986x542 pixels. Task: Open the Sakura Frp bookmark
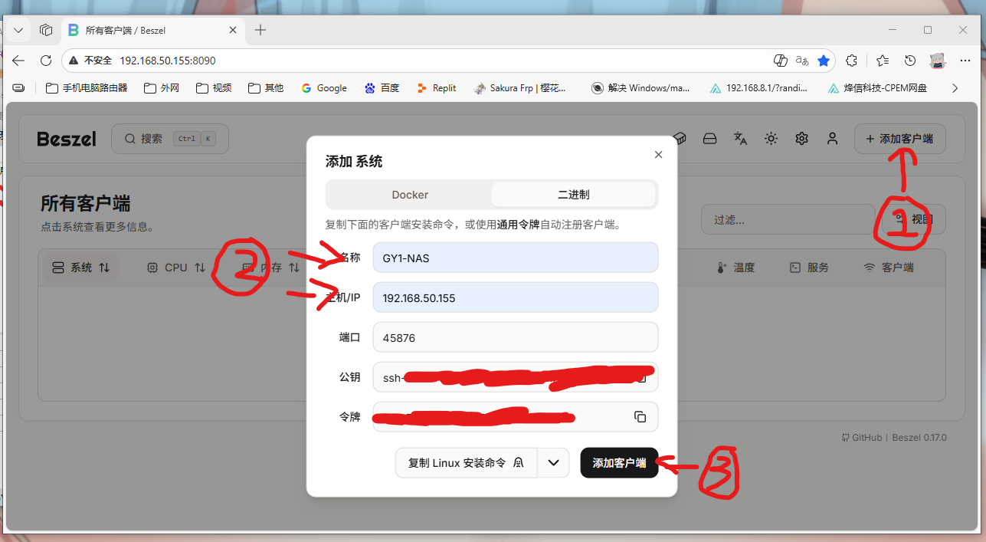click(520, 88)
